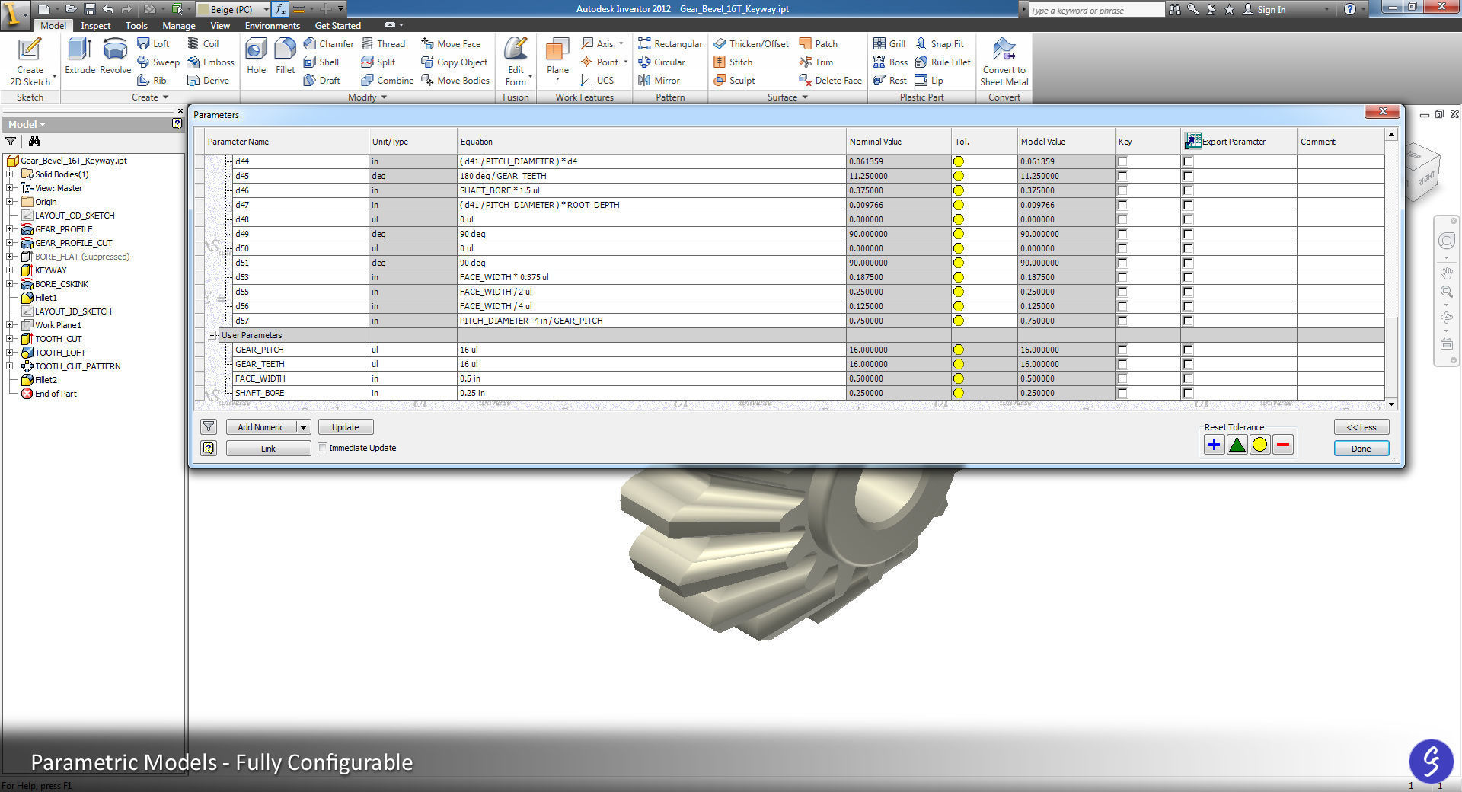The width and height of the screenshot is (1462, 792).
Task: Open the Parameters fx tool in toolbar
Action: point(279,9)
